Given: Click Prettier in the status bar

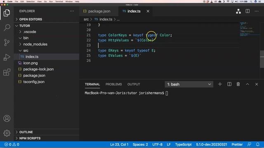Looking at the screenshot, I should click(x=237, y=144).
